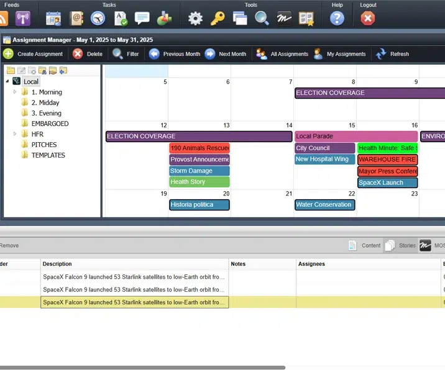
Task: Select the City Council assignment
Action: tap(324, 148)
